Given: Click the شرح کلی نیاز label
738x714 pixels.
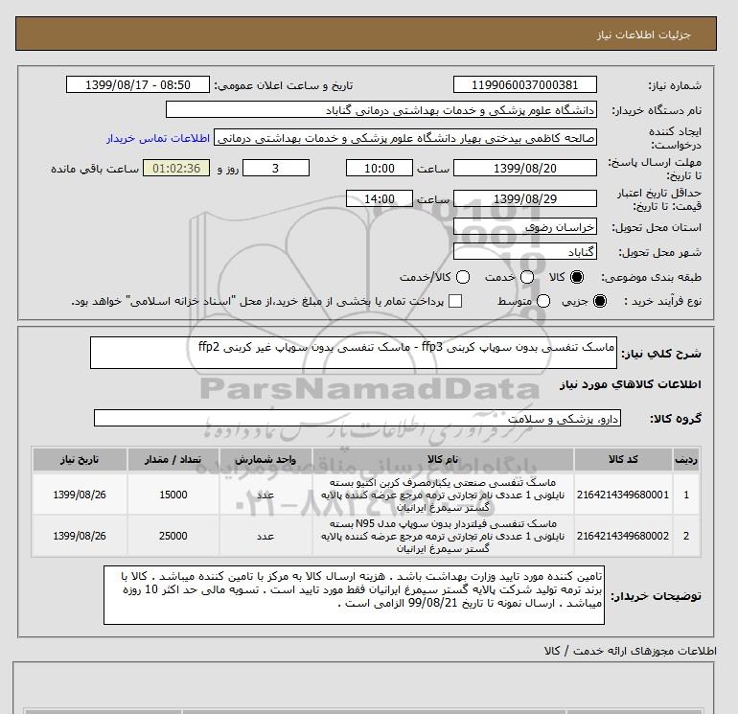Looking at the screenshot, I should coord(661,354).
